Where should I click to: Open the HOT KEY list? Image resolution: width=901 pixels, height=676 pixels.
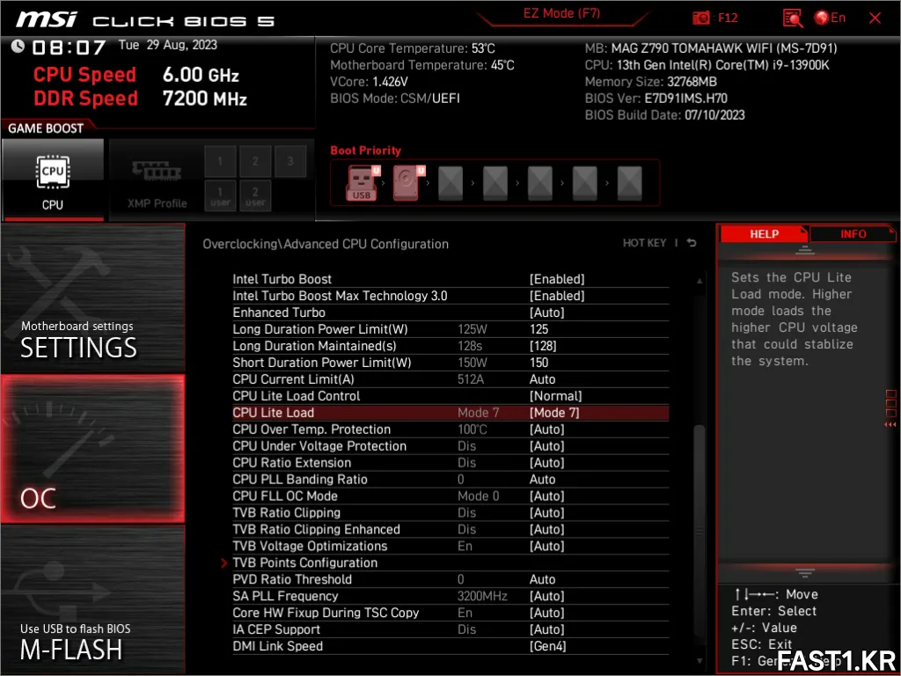pos(644,243)
